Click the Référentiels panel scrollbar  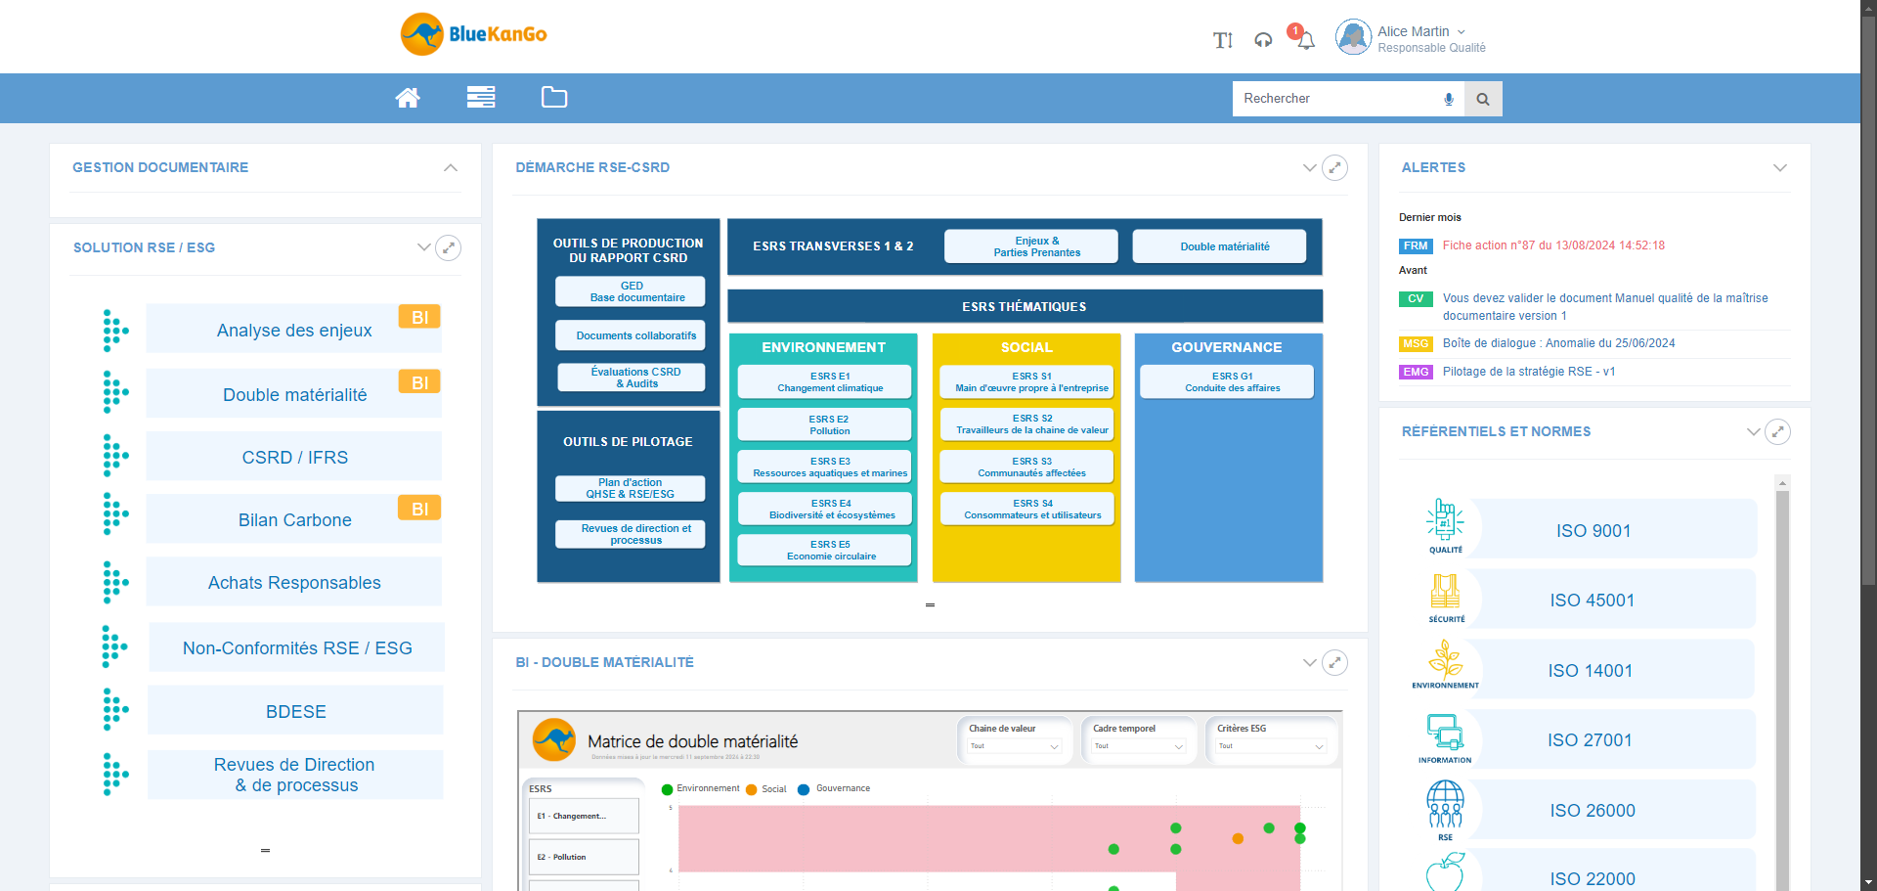tap(1782, 685)
